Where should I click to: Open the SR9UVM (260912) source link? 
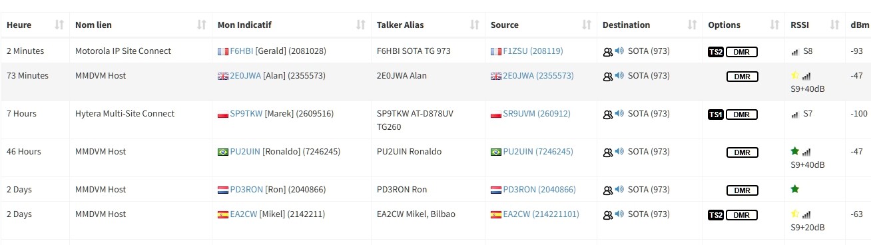coord(537,114)
